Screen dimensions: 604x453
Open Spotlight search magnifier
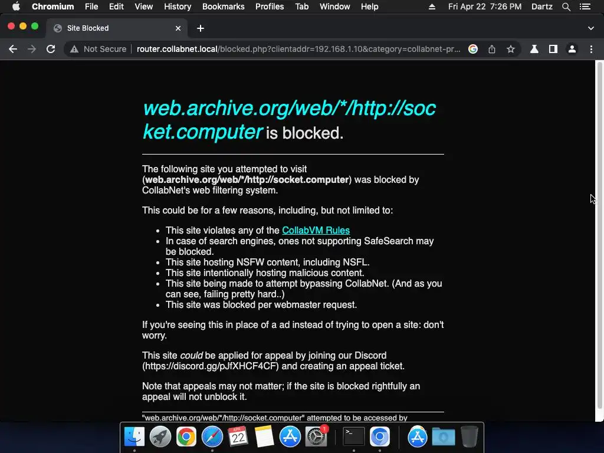pyautogui.click(x=566, y=6)
